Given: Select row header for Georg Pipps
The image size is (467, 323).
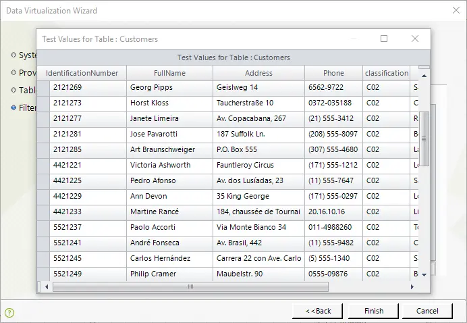Looking at the screenshot, I should coord(43,89).
